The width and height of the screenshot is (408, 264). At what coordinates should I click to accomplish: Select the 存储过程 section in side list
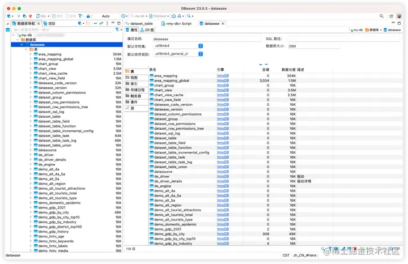(137, 90)
